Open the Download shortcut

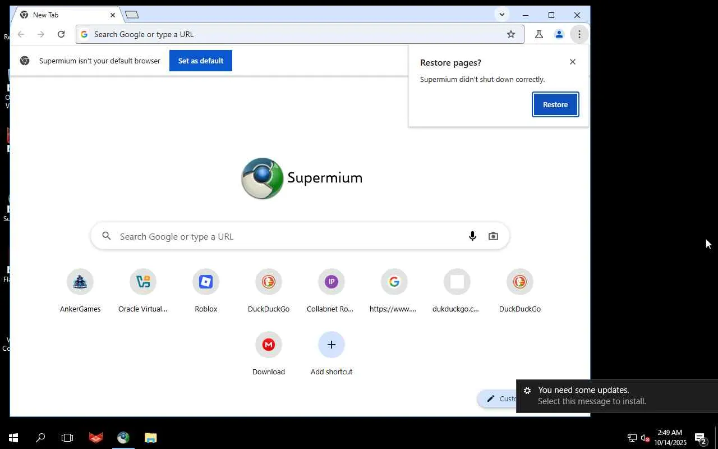tap(269, 354)
